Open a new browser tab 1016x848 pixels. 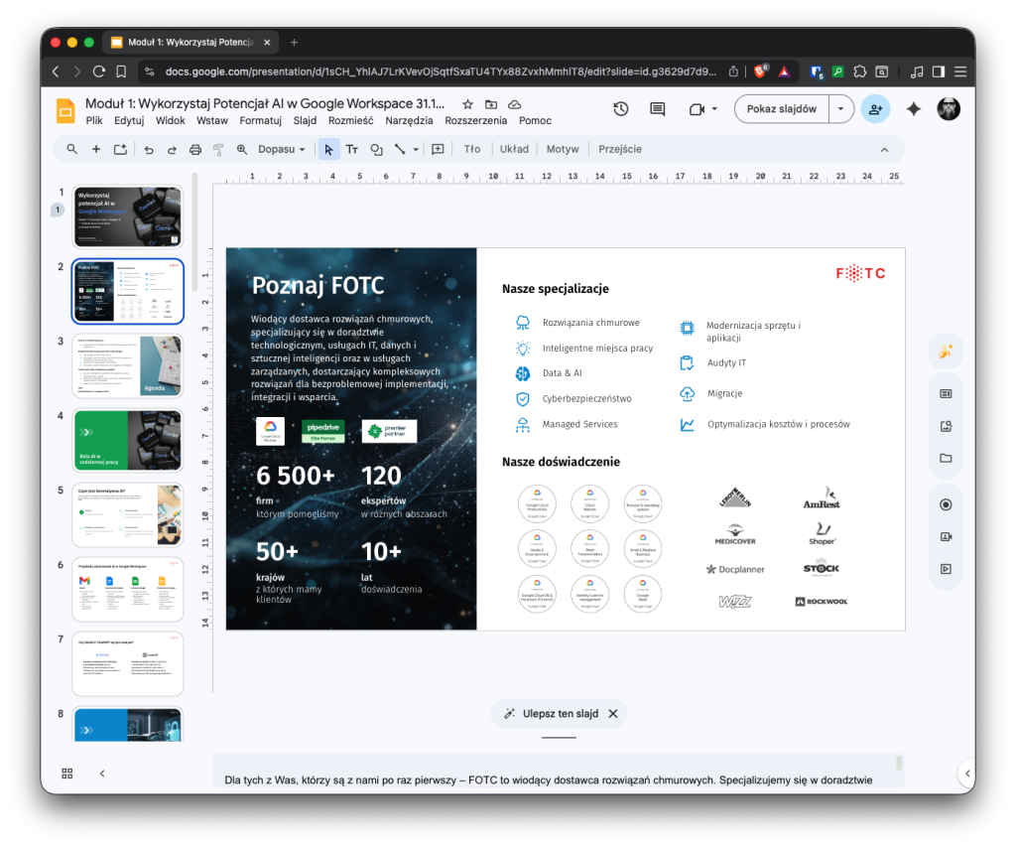click(x=294, y=42)
